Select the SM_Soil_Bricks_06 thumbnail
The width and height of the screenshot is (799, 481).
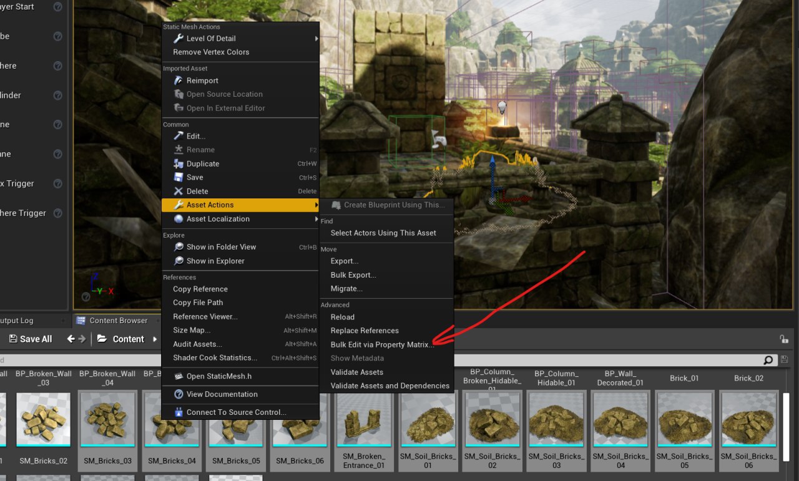point(748,419)
